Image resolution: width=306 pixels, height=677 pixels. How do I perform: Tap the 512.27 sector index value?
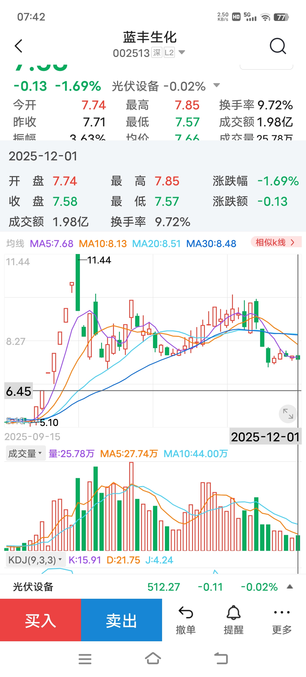click(x=164, y=587)
